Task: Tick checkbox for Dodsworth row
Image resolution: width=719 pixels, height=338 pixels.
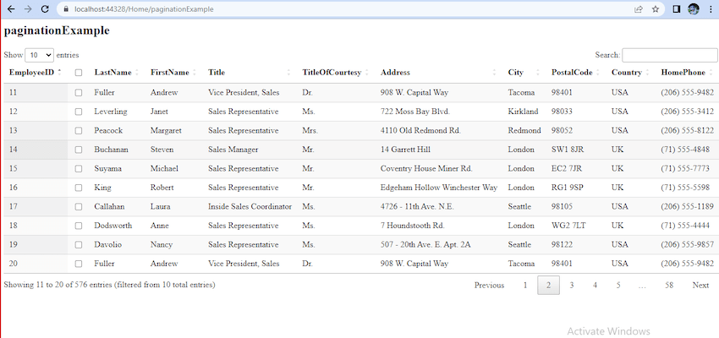Action: 79,226
